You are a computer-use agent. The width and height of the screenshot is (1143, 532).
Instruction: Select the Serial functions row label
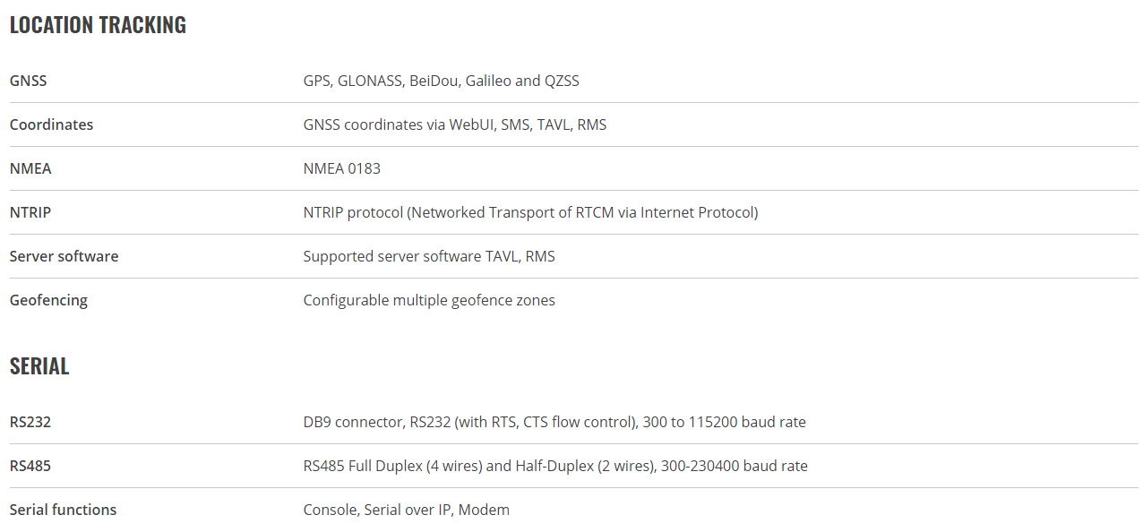pos(63,510)
